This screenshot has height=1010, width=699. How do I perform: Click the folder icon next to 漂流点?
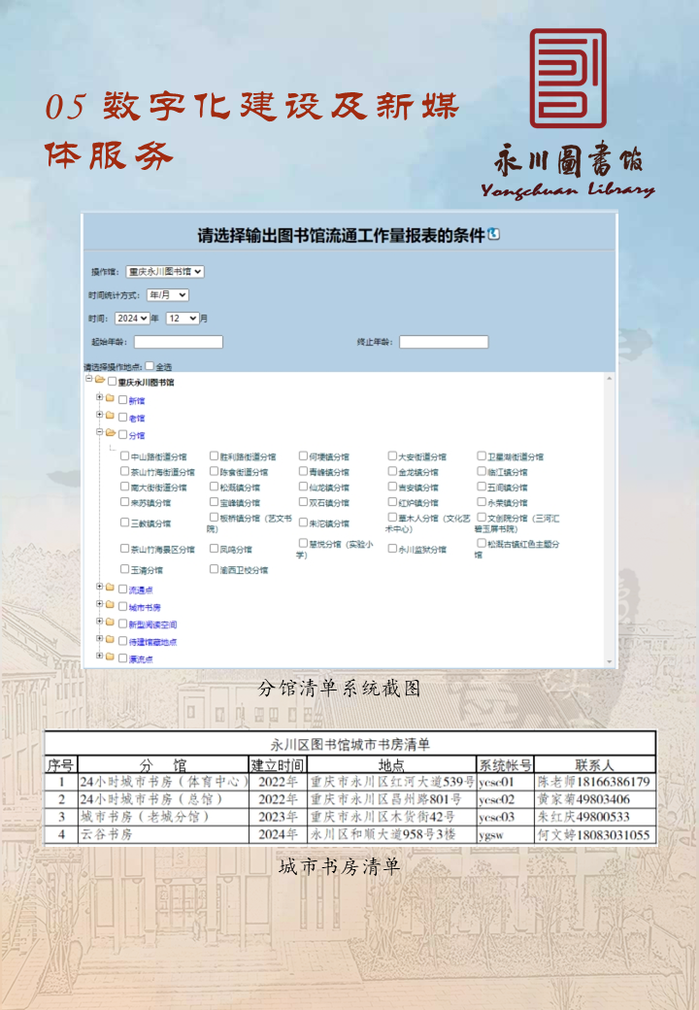click(110, 657)
